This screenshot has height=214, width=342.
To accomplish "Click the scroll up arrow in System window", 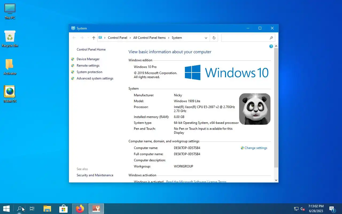I will [x=276, y=46].
